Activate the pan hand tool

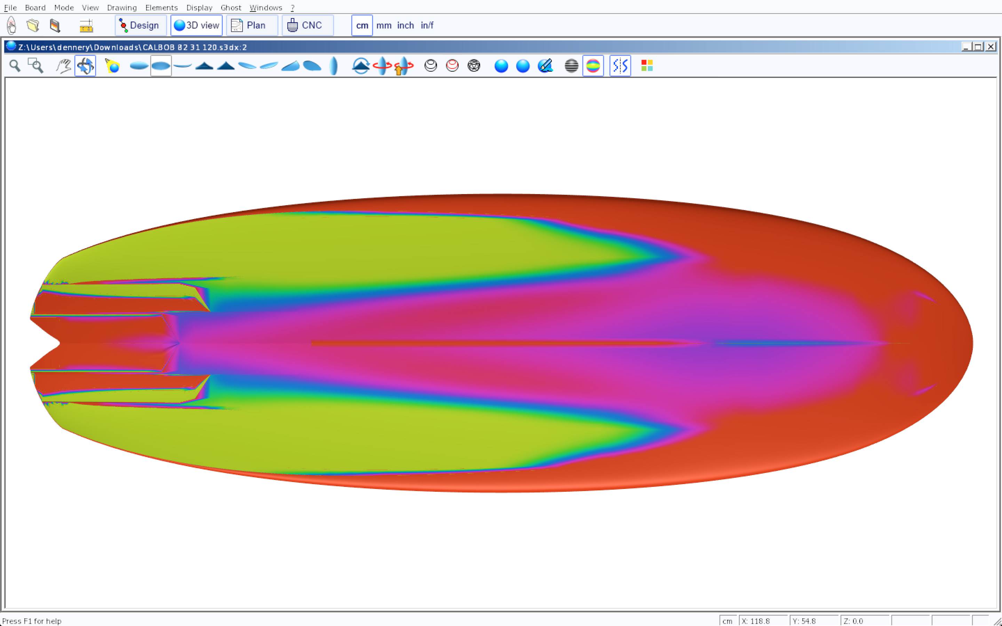[63, 66]
